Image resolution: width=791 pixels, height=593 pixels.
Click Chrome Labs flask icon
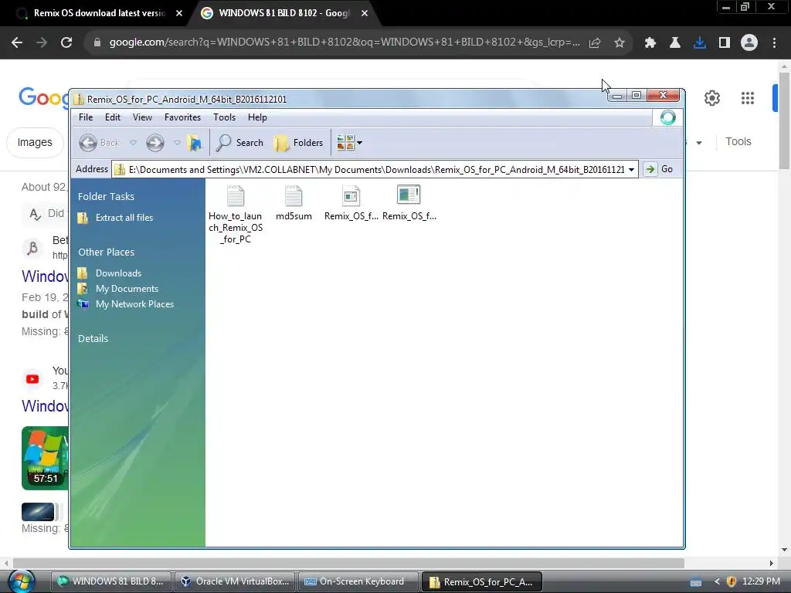tap(675, 43)
